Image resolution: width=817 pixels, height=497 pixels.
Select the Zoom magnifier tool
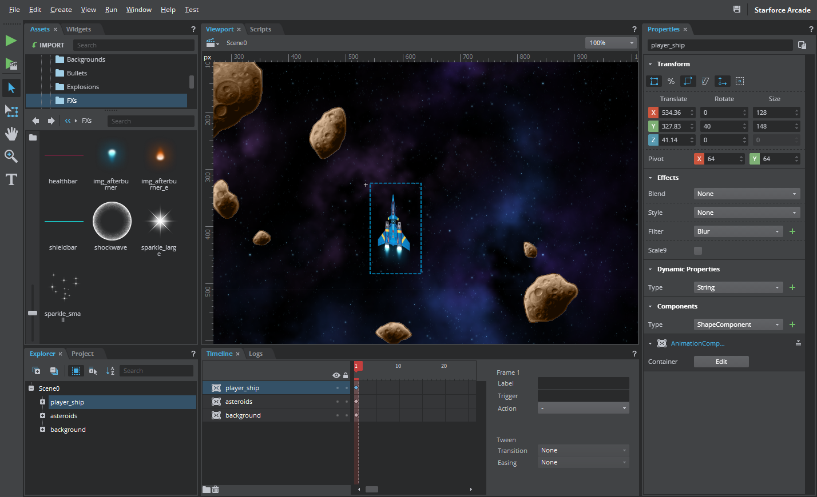(x=11, y=156)
